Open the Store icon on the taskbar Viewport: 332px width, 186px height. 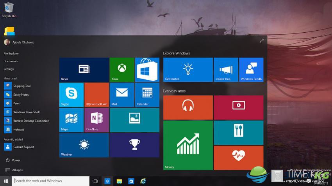[x=131, y=181]
